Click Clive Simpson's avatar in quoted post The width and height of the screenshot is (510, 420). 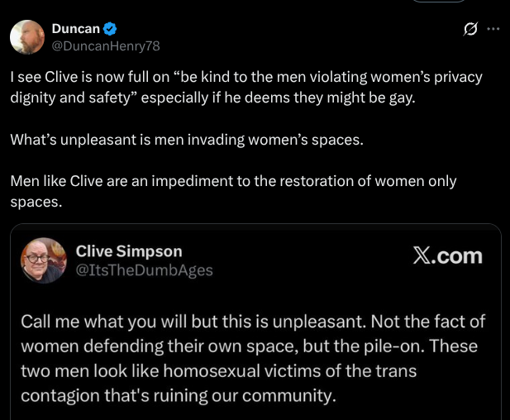click(x=43, y=260)
